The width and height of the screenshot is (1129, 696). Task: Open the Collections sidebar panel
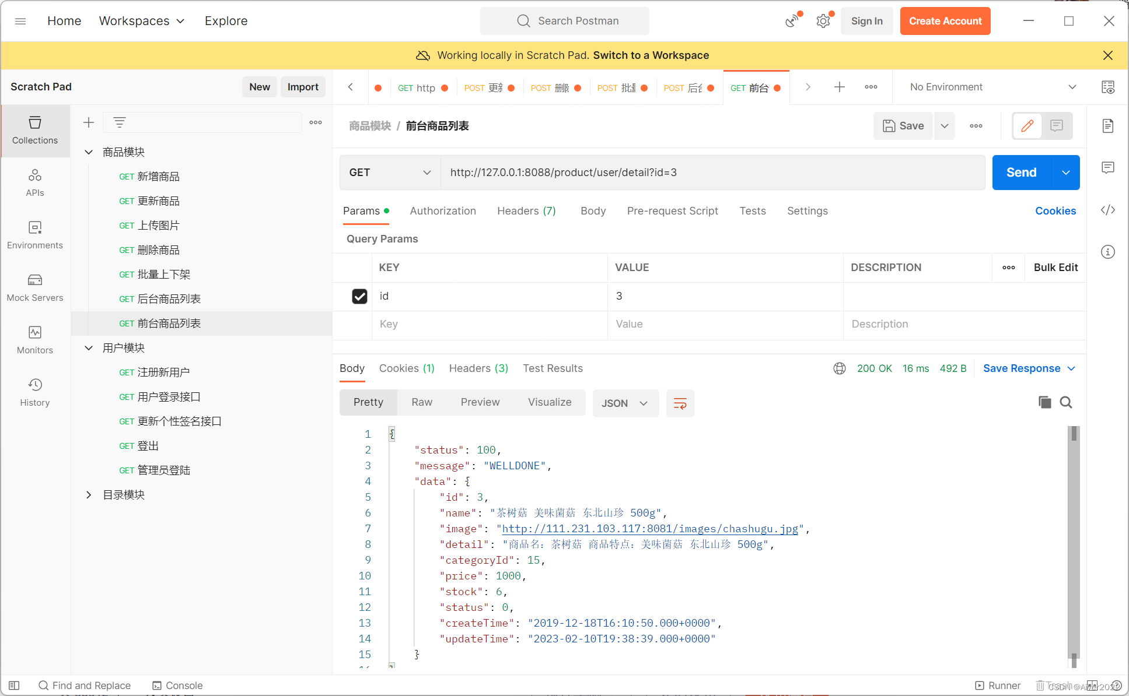click(35, 131)
